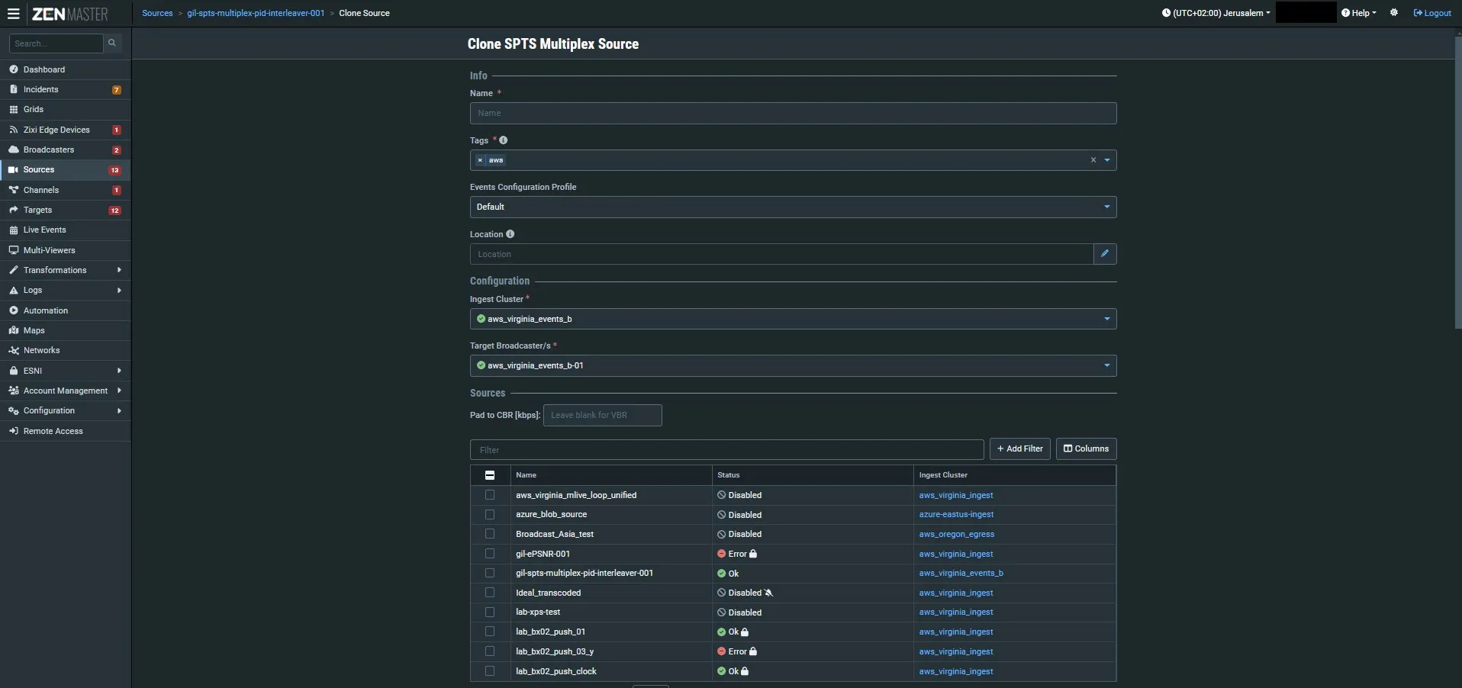Screen dimensions: 1462x688
Task: Click the Location info icon
Action: point(510,234)
